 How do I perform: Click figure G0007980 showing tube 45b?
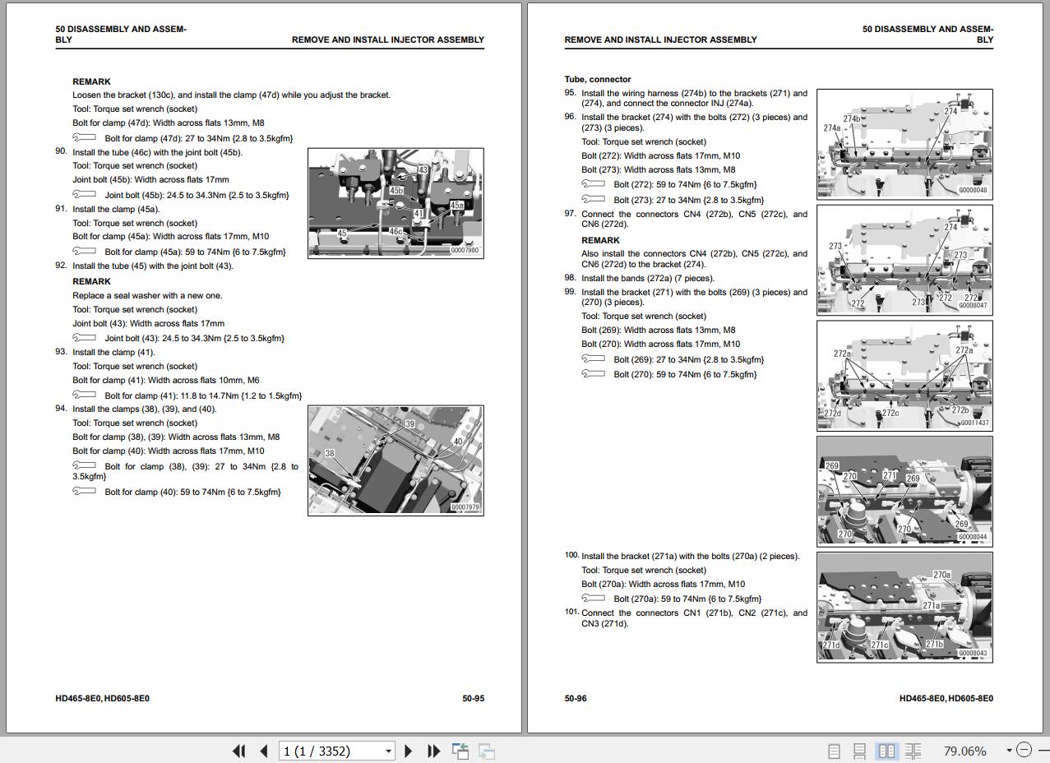pos(395,203)
